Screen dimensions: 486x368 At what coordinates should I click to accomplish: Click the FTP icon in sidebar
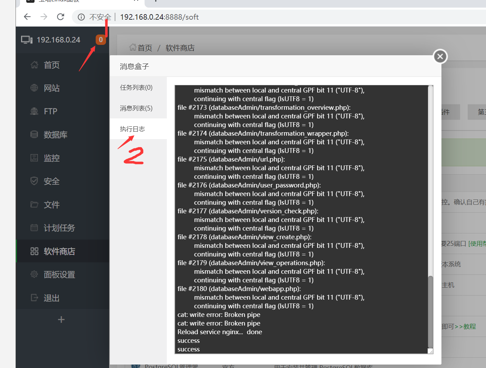pos(34,111)
